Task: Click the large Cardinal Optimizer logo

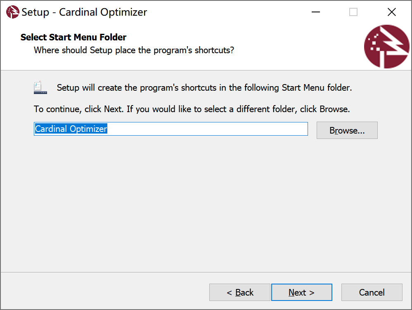Action: tap(386, 47)
